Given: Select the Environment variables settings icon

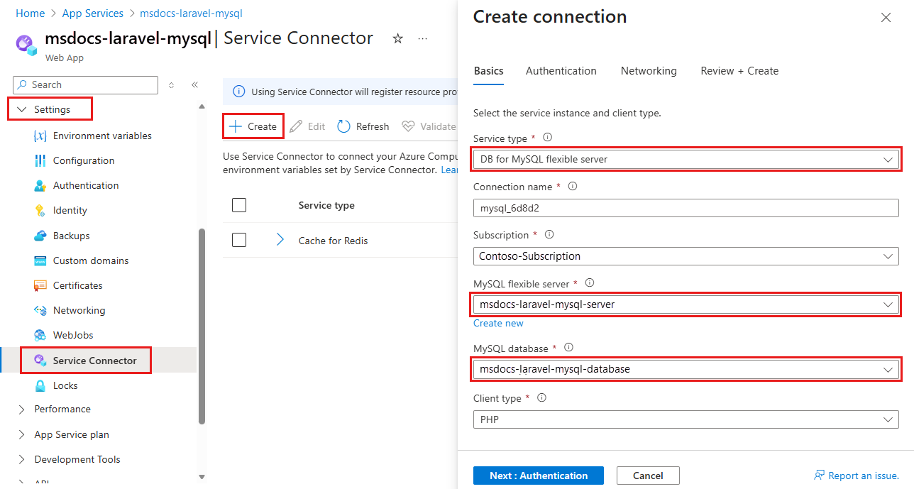Looking at the screenshot, I should click(x=42, y=136).
